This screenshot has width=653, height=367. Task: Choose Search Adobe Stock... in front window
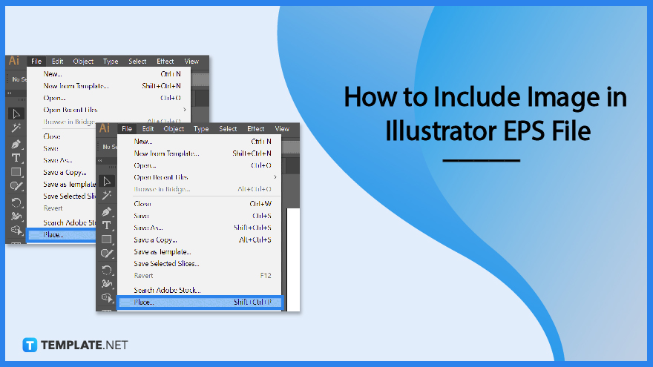[200, 290]
